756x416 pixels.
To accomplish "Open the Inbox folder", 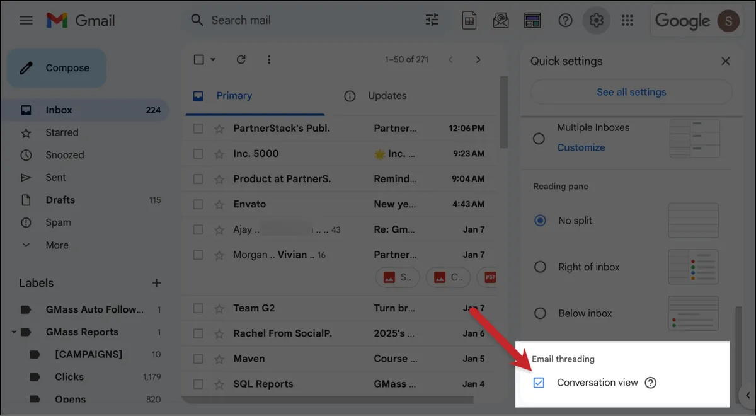I will [85, 110].
